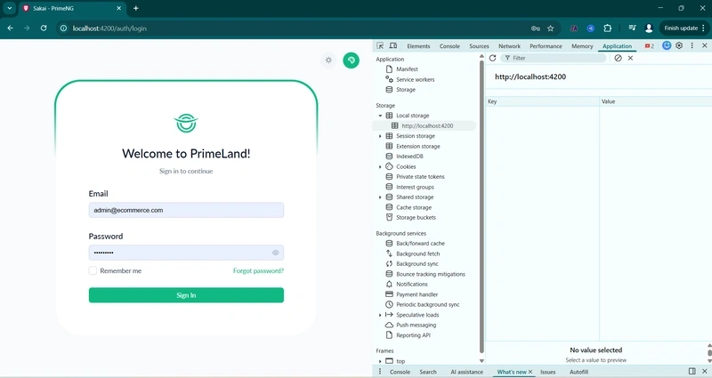This screenshot has height=378, width=712.
Task: Click the theme configurator palette button
Action: 351,60
